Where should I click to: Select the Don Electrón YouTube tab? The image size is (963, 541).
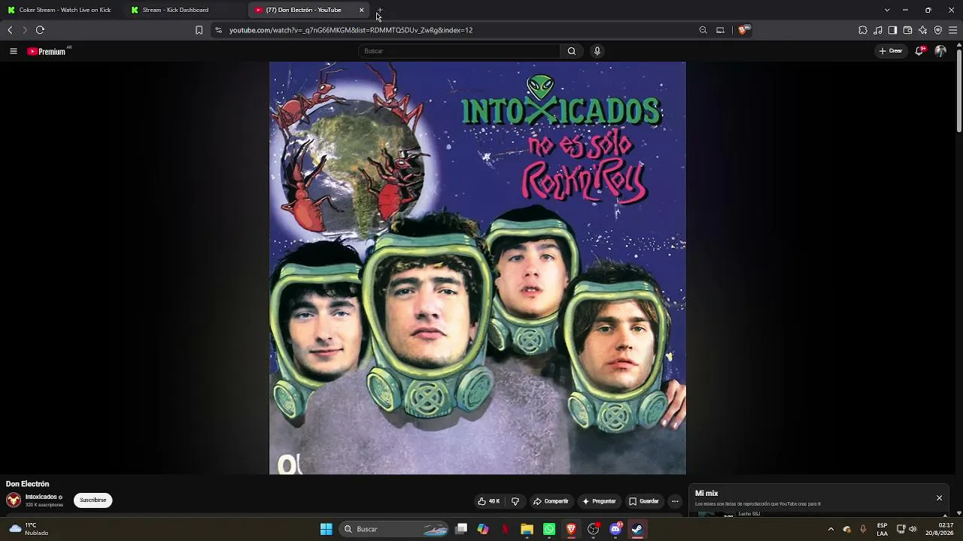click(x=308, y=10)
